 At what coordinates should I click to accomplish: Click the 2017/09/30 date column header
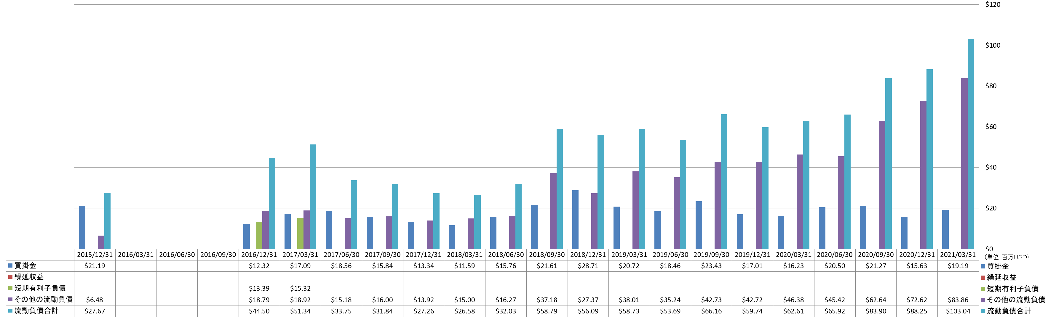[382, 255]
